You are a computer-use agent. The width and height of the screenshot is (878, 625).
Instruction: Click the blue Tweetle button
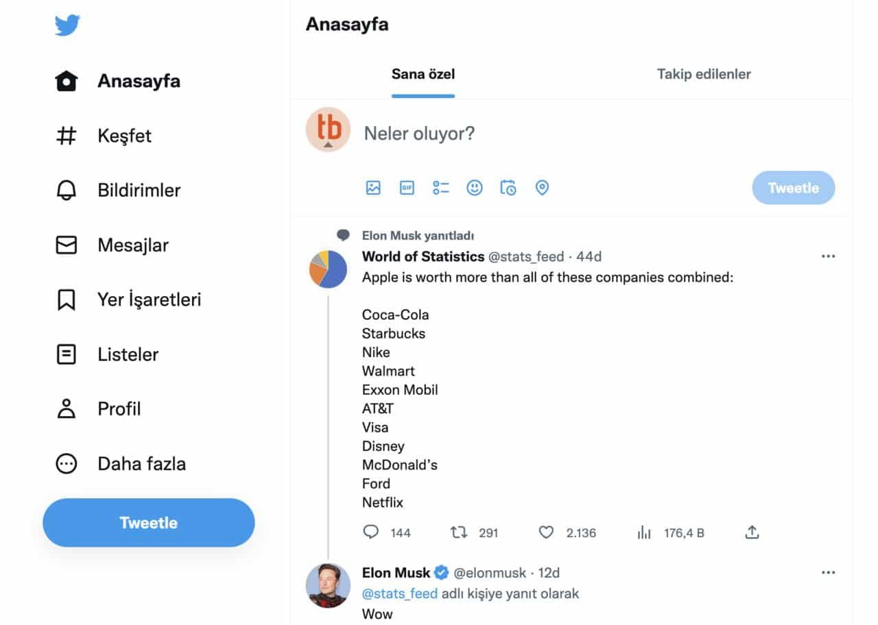[x=148, y=522]
